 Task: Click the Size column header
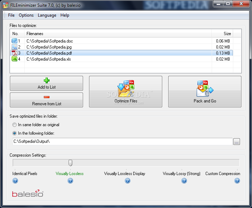pyautogui.click(x=222, y=34)
